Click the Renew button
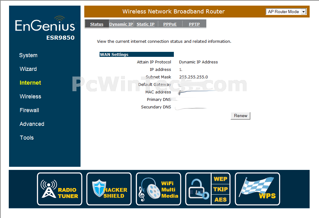The height and width of the screenshot is (218, 319). pos(240,116)
